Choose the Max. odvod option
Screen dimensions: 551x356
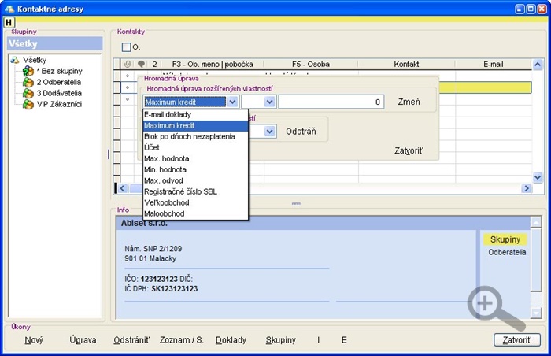pyautogui.click(x=195, y=180)
